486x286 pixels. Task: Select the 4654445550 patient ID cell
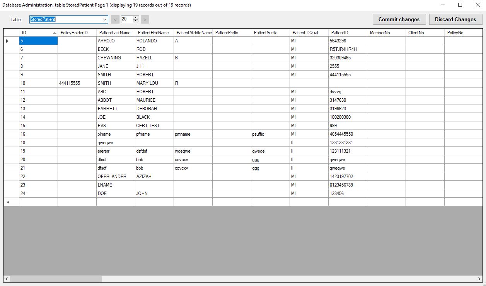[x=348, y=134]
